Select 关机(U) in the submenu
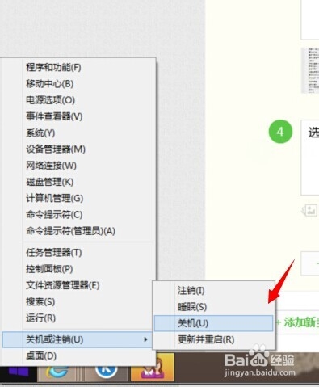The height and width of the screenshot is (387, 319). click(x=213, y=323)
